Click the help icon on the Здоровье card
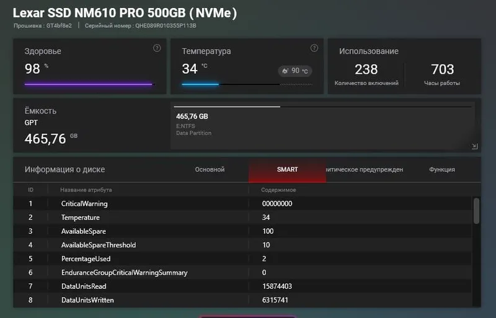This screenshot has height=318, width=496. pyautogui.click(x=157, y=48)
